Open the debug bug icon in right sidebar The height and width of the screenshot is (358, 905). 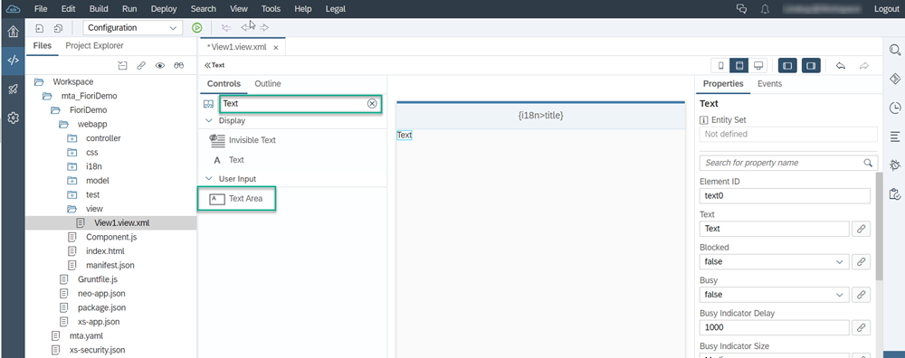point(895,165)
